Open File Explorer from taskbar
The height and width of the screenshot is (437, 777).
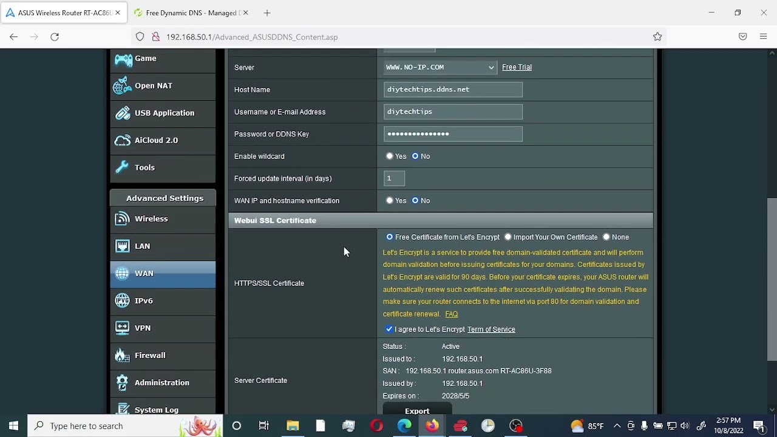(293, 426)
